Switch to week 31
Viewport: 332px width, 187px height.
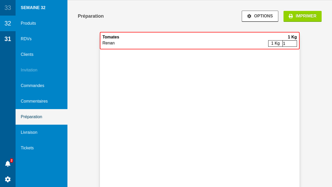tap(8, 39)
